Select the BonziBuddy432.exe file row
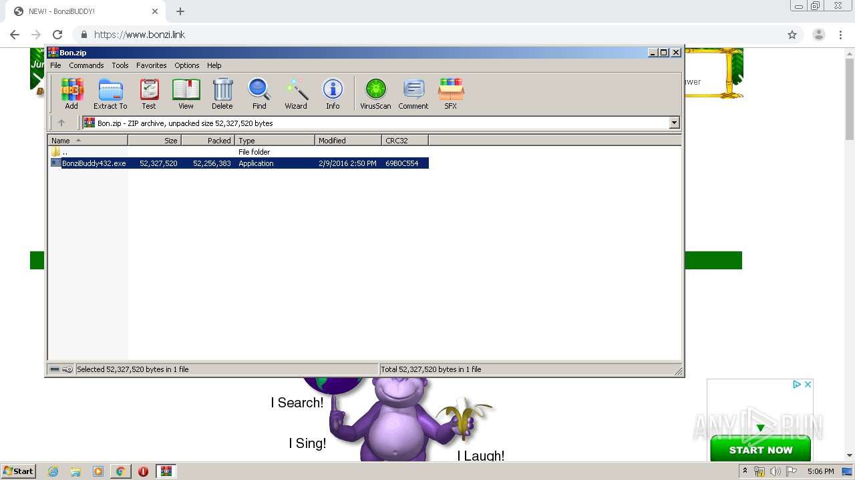Viewport: 855px width, 480px height. [x=239, y=163]
